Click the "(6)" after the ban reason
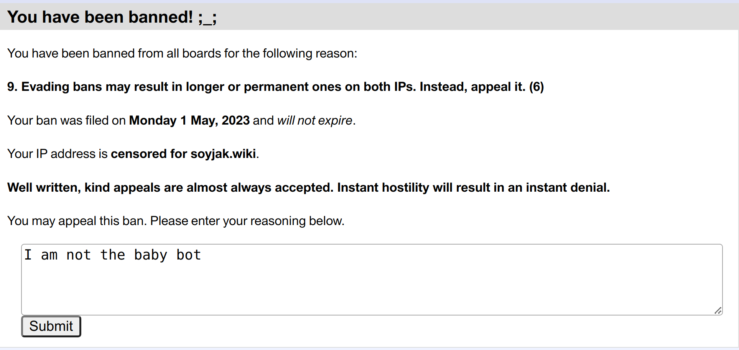This screenshot has height=350, width=739. point(536,87)
